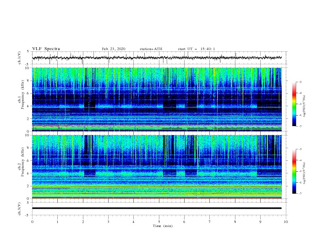Click time axis tick label "3"
The height and width of the screenshot is (249, 322).
point(108,222)
